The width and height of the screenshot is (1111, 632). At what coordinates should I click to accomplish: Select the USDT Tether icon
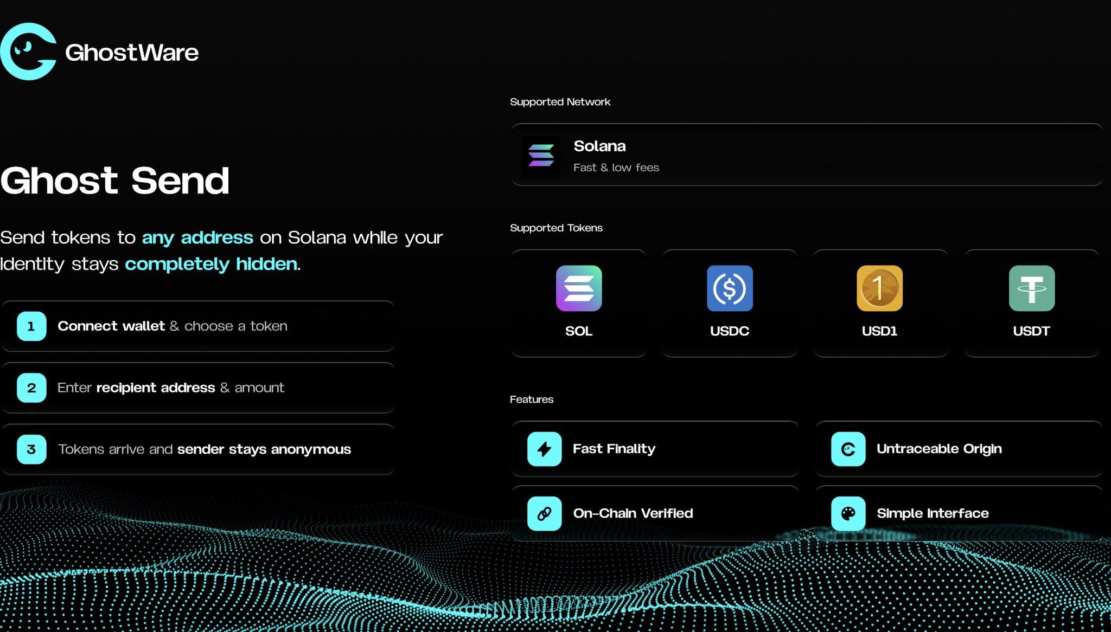(1031, 288)
